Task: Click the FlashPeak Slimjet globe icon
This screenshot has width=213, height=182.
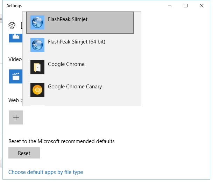Action: 37,22
